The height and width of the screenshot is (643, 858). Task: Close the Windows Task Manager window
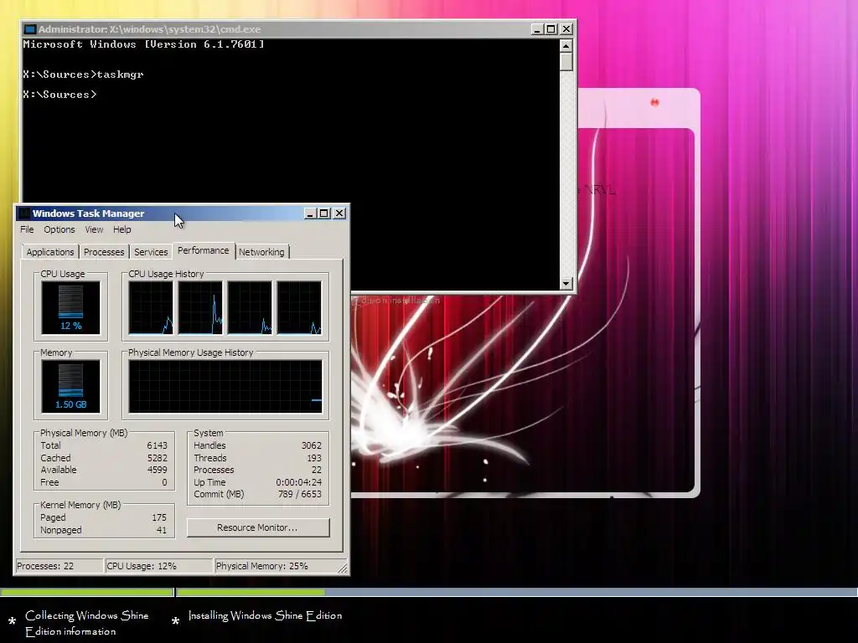tap(339, 213)
